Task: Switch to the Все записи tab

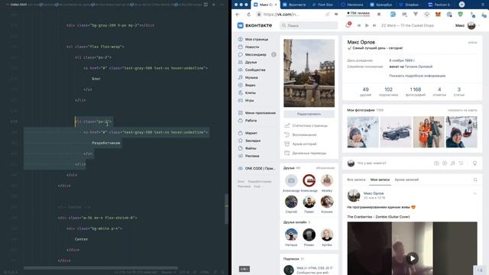Action: 356,180
